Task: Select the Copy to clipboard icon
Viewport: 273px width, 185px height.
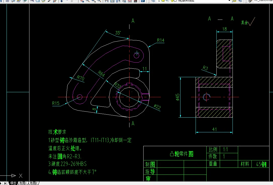Action: click(38, 1)
